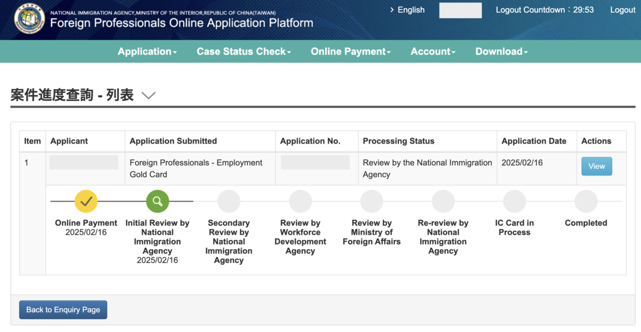Open the Account menu
This screenshot has width=641, height=332.
[433, 52]
